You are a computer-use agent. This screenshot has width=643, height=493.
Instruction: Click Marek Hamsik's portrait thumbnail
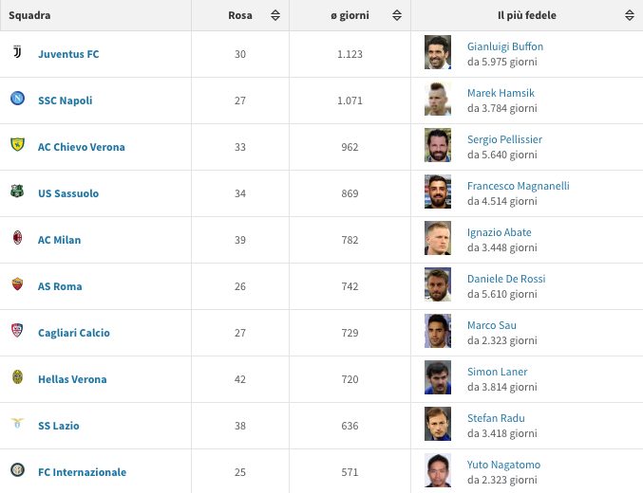(x=438, y=100)
